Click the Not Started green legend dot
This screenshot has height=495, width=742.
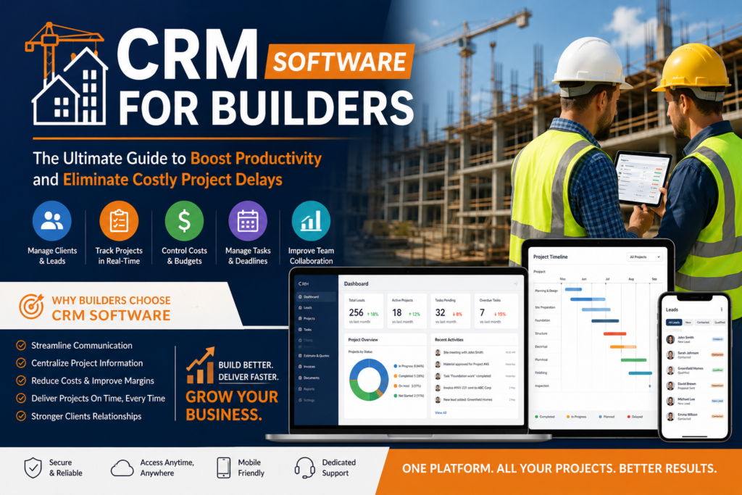[395, 396]
